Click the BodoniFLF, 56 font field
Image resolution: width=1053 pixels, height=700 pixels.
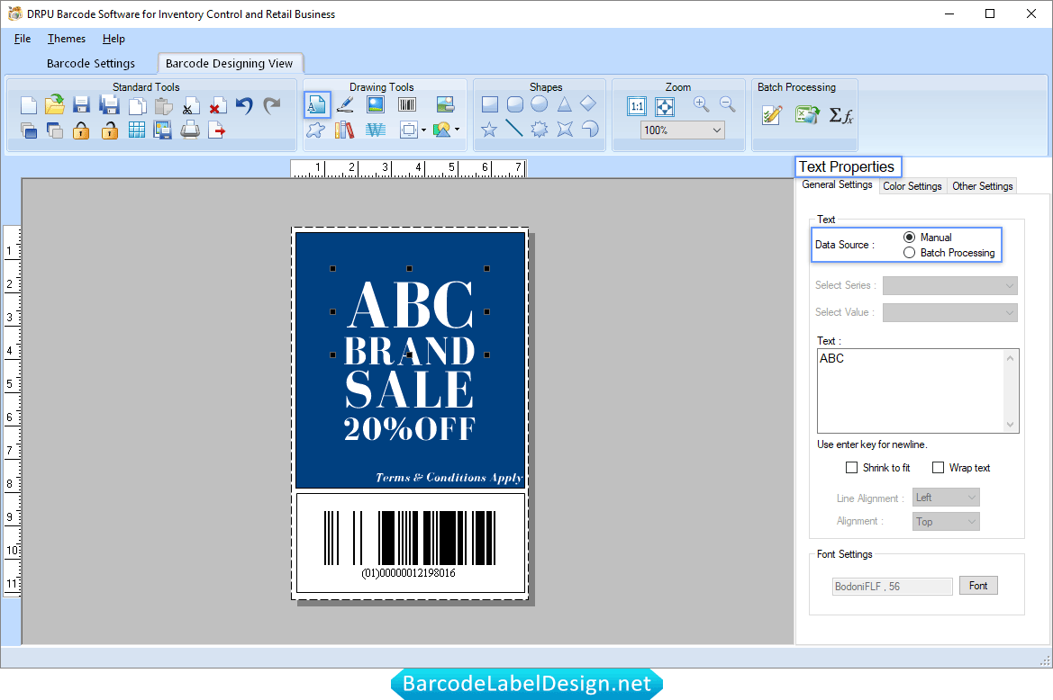pos(893,587)
